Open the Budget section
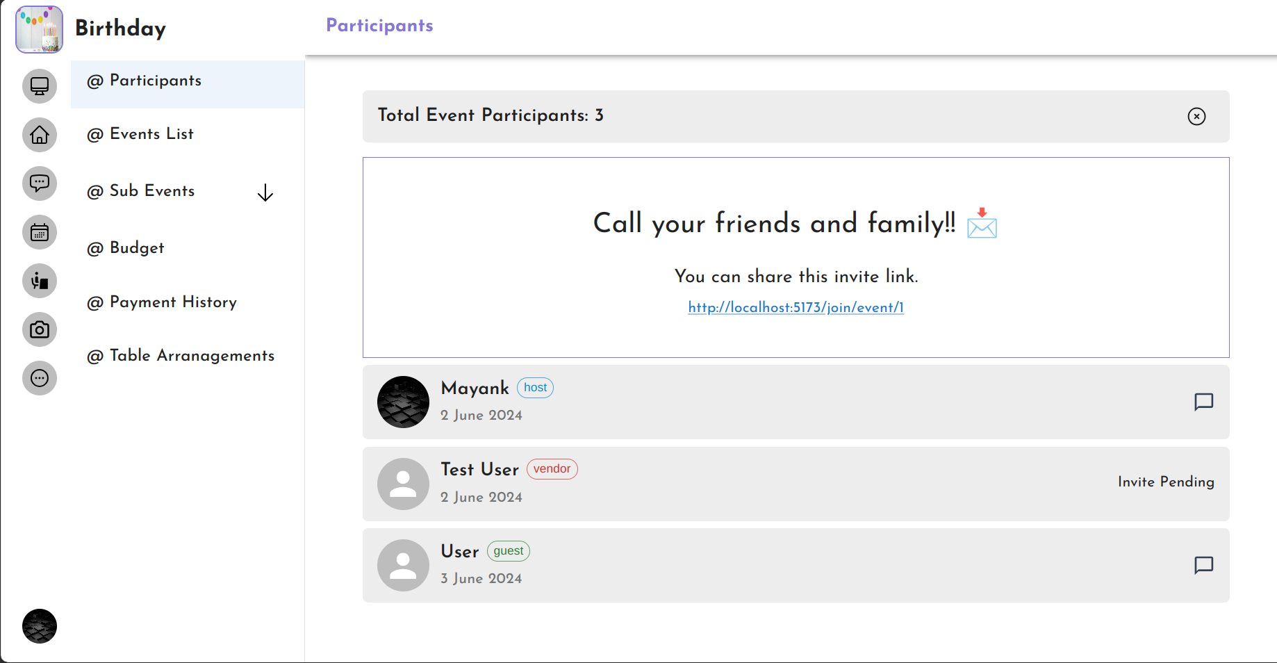Viewport: 1277px width, 663px height. pos(125,248)
